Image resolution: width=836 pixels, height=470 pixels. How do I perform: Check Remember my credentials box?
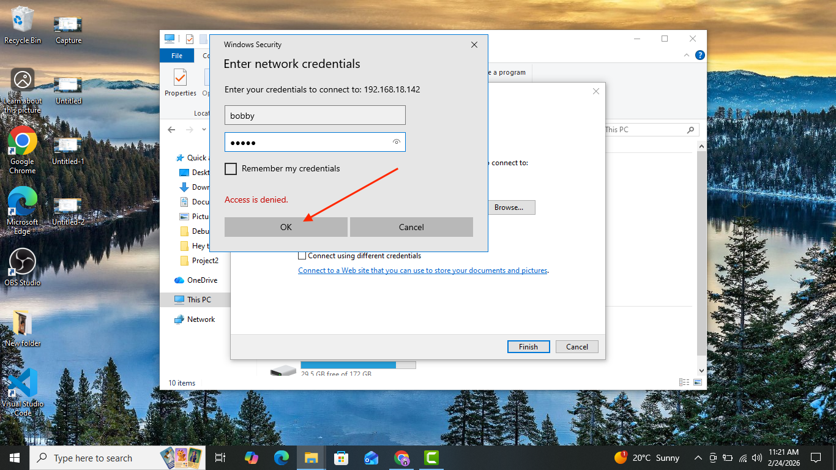(231, 169)
